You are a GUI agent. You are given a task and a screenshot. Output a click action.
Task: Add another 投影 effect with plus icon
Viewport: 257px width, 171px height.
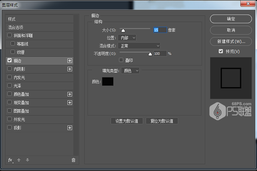pyautogui.click(x=70, y=128)
